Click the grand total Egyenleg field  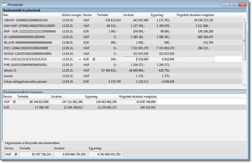[x=105, y=154]
